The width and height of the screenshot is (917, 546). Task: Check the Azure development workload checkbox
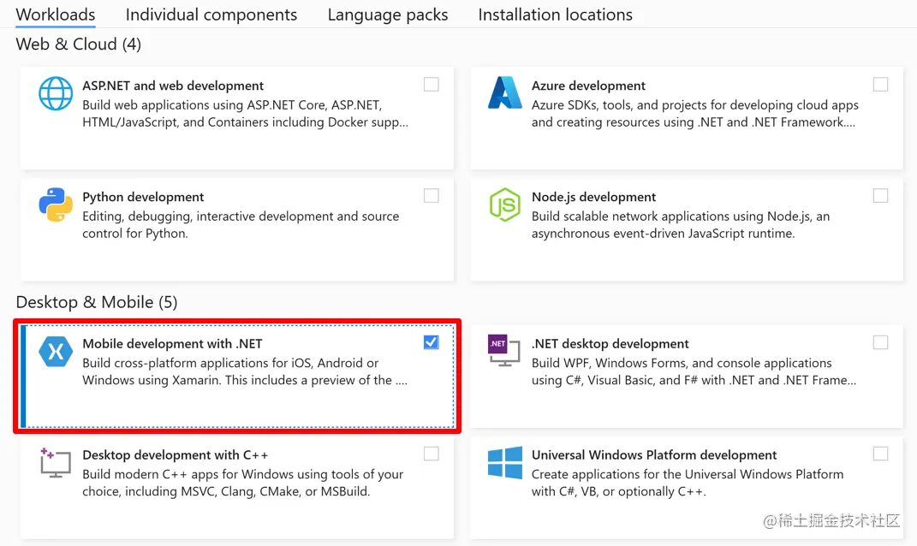tap(880, 85)
